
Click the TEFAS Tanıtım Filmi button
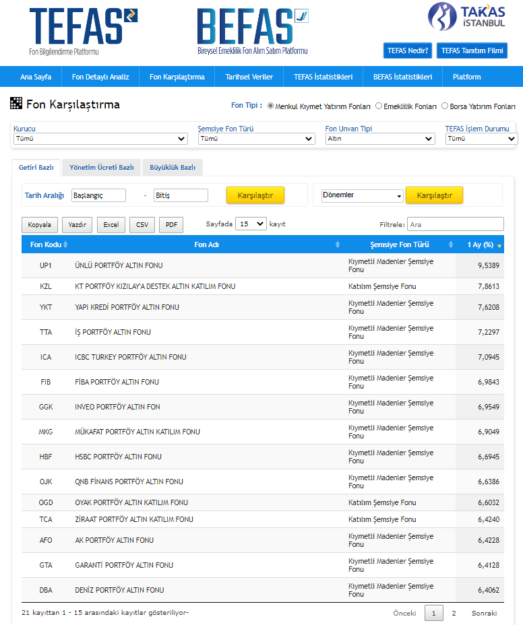[x=472, y=51]
